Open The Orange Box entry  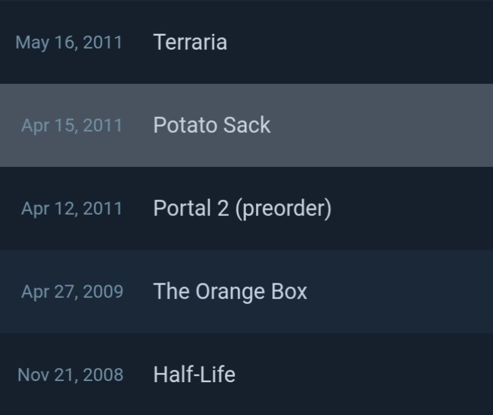coord(230,291)
